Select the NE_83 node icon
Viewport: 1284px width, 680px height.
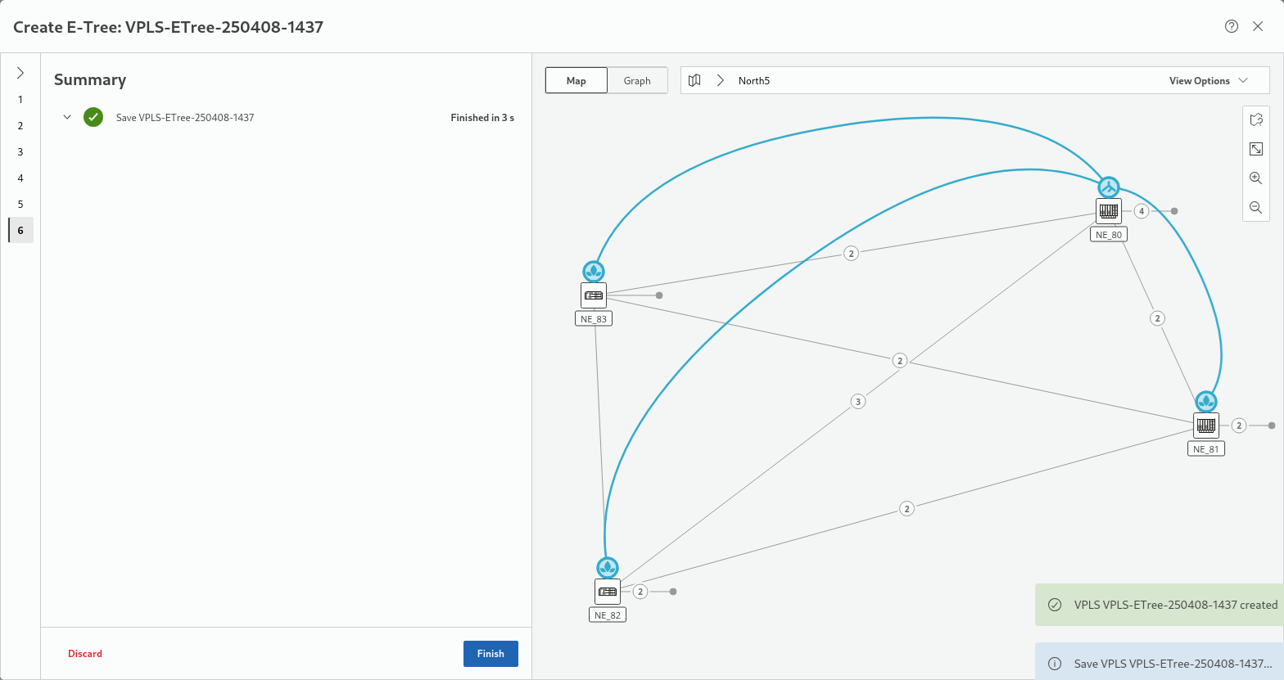coord(594,295)
